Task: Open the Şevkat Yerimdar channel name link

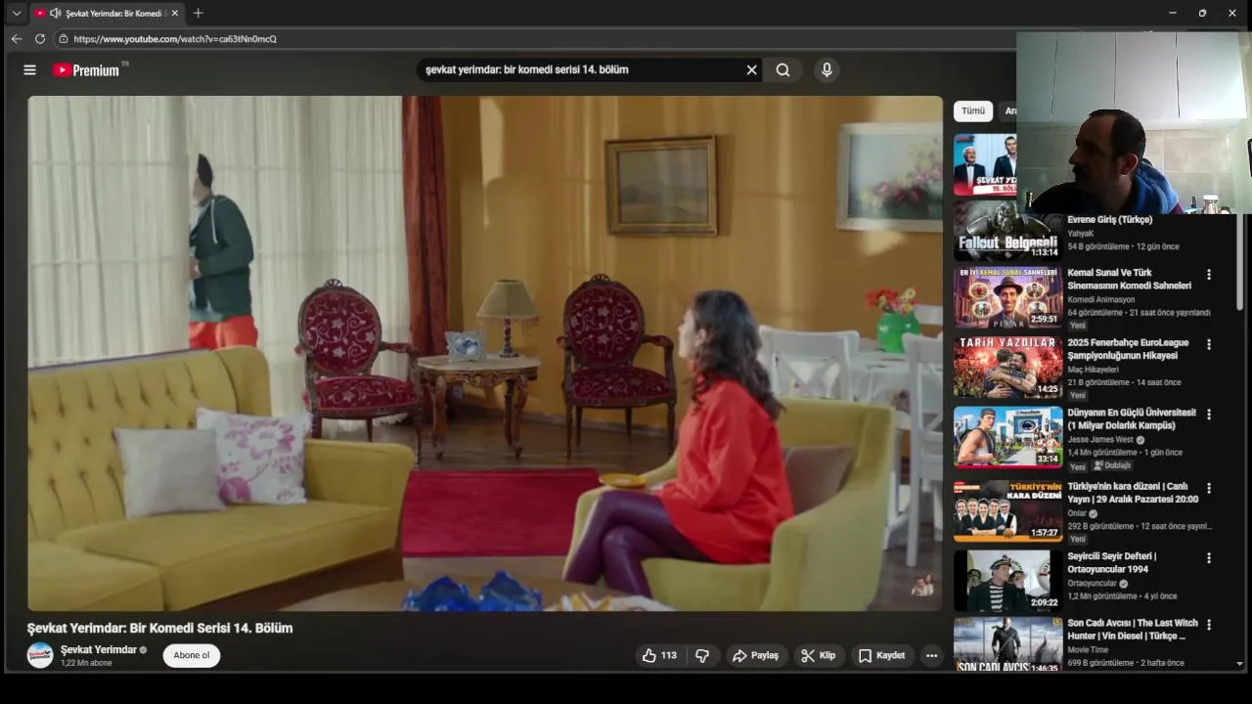Action: [x=99, y=649]
